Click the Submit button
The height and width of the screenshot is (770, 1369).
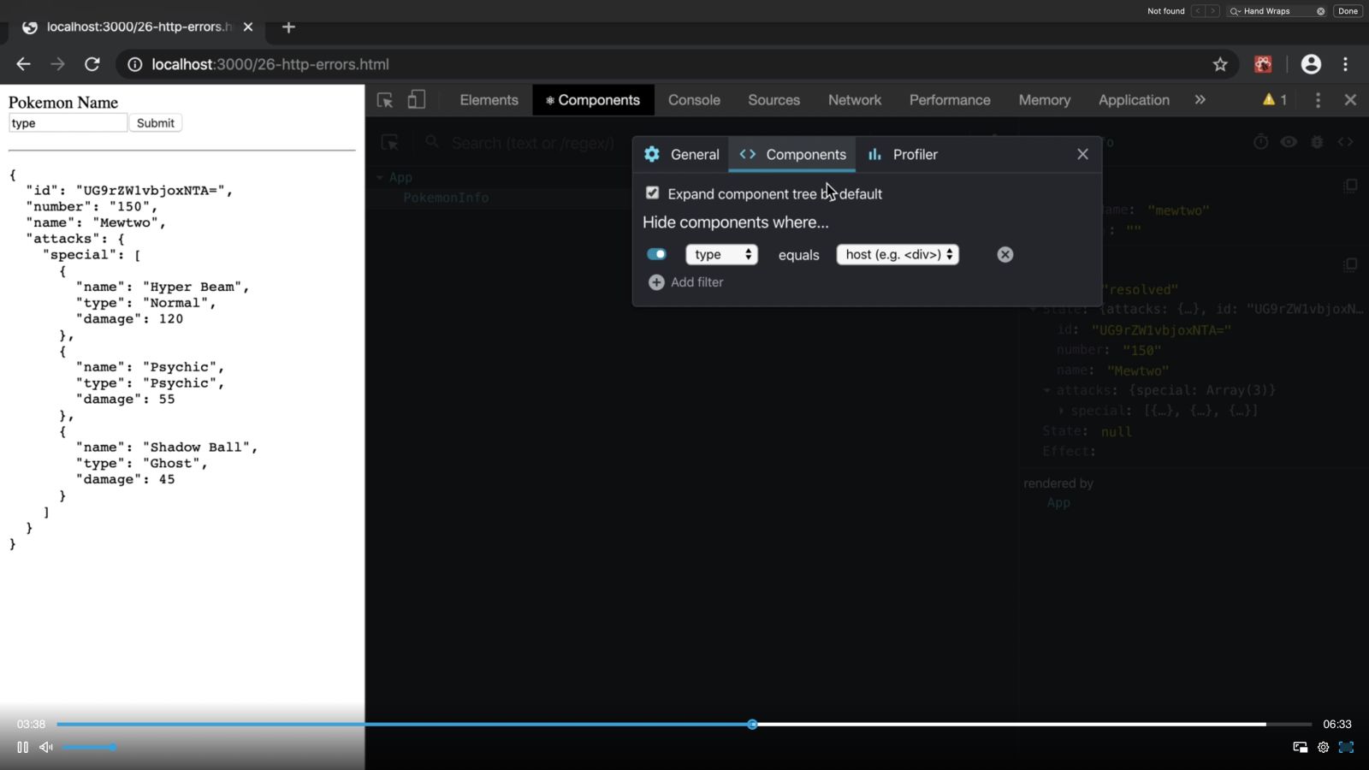click(x=155, y=123)
